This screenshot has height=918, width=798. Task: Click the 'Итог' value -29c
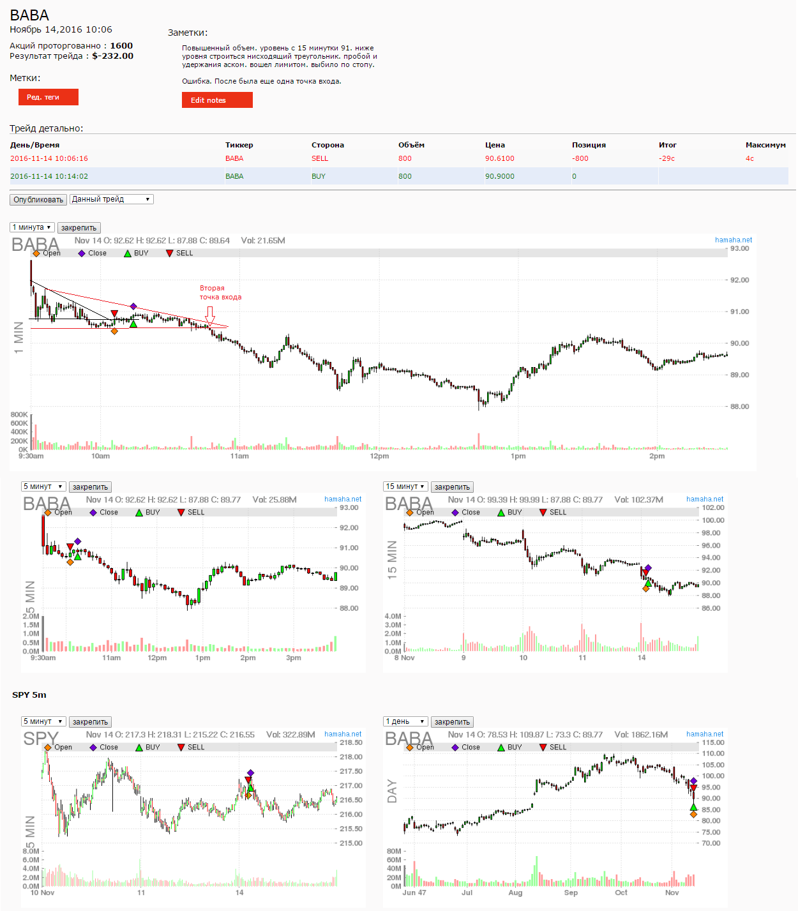point(667,158)
